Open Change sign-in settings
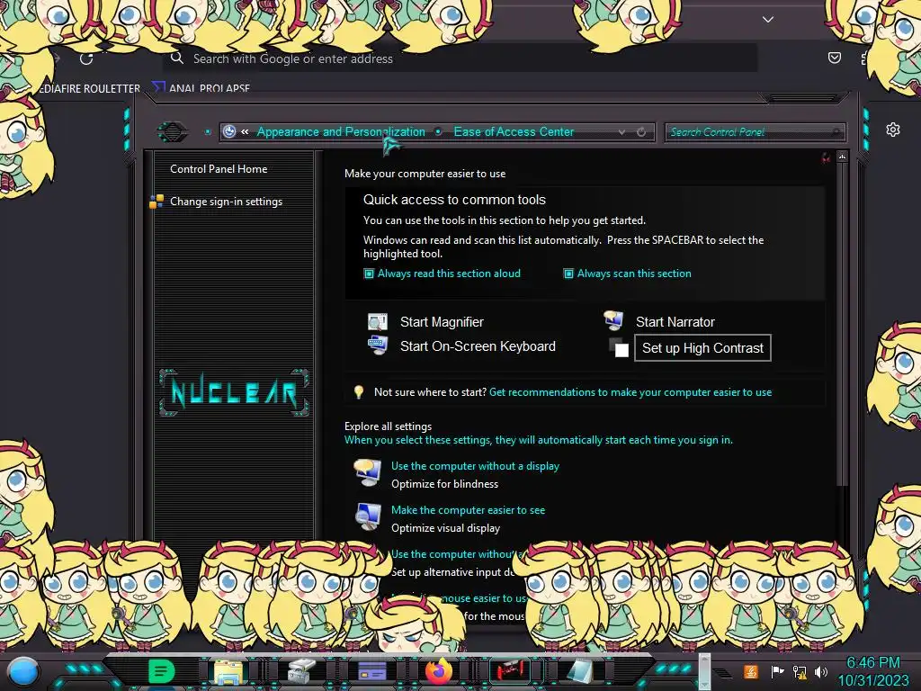Viewport: 921px width, 691px height. tap(226, 202)
